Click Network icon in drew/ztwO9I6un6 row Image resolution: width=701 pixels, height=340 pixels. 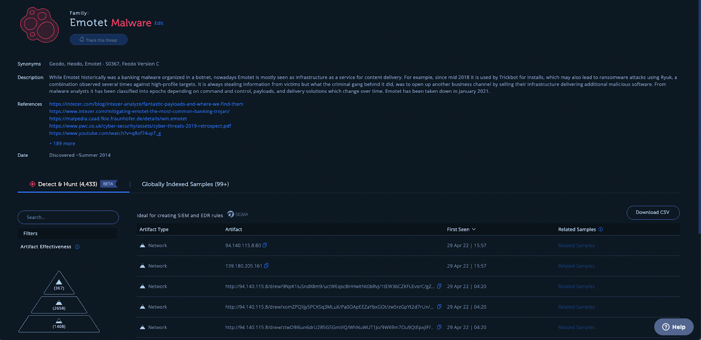[142, 327]
